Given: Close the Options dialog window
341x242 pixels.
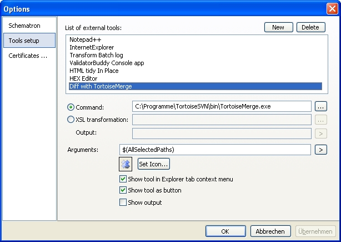Looking at the screenshot, I should [332, 9].
